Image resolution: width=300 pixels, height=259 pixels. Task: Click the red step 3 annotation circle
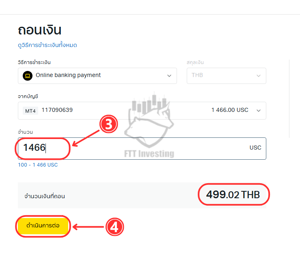click(x=109, y=124)
